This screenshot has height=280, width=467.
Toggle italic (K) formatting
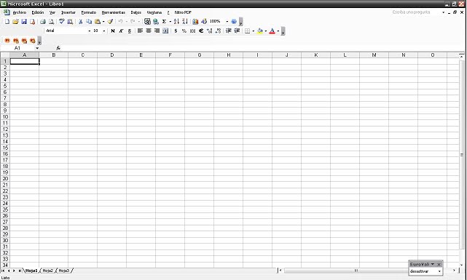(x=121, y=31)
